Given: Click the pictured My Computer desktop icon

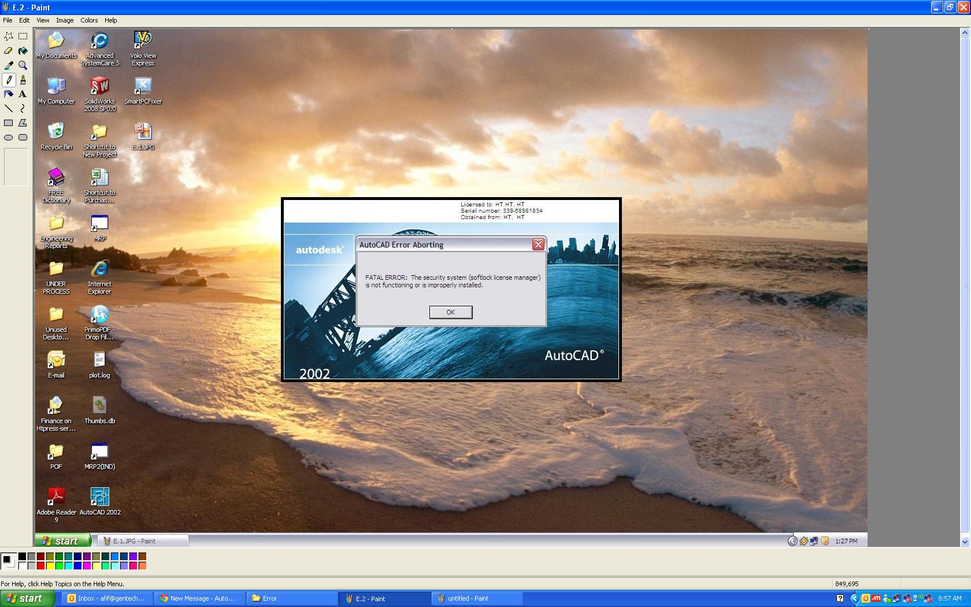Looking at the screenshot, I should [56, 91].
